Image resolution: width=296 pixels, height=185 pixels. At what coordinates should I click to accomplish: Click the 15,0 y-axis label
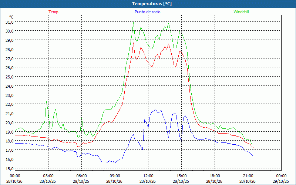point(10,169)
